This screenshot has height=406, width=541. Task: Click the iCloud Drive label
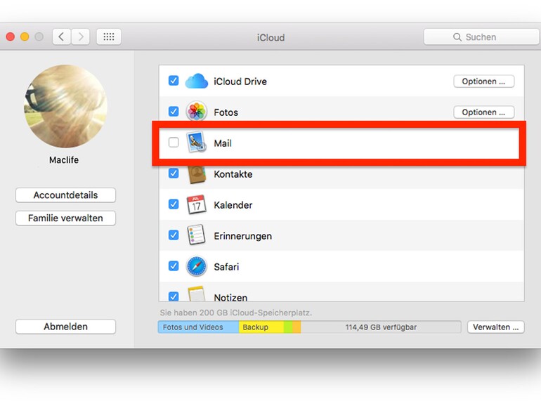tap(240, 81)
